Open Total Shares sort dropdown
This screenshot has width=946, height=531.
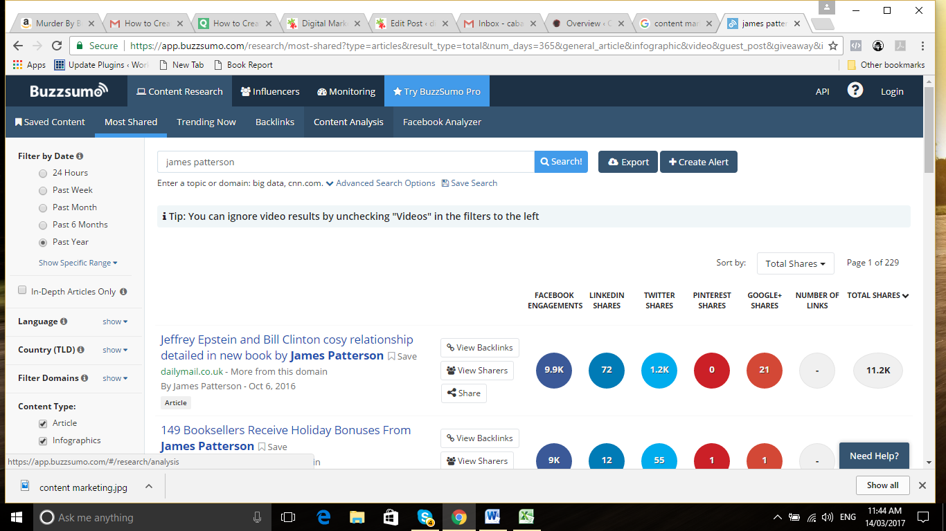(x=795, y=263)
